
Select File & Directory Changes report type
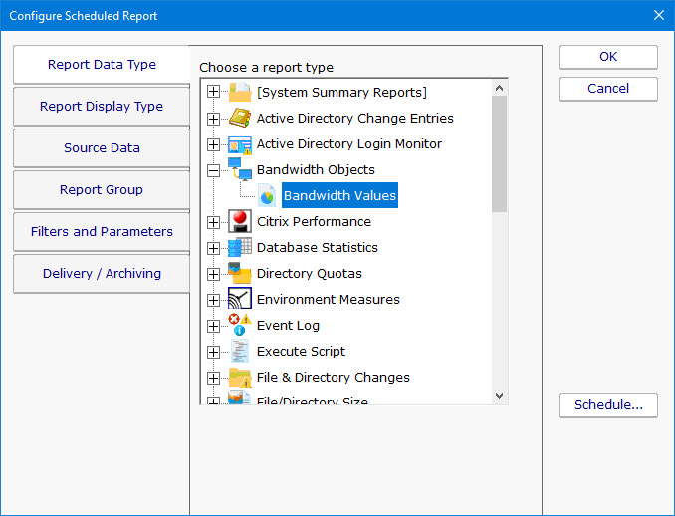click(x=333, y=378)
